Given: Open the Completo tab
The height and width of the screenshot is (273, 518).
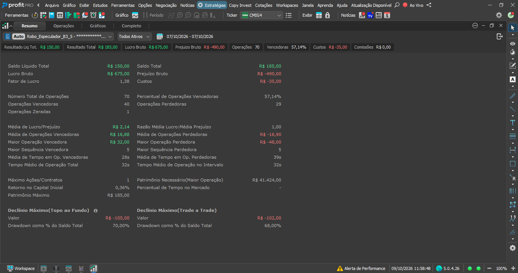Looking at the screenshot, I should (x=131, y=26).
